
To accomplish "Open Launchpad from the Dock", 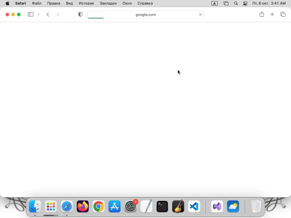I will pyautogui.click(x=51, y=206).
